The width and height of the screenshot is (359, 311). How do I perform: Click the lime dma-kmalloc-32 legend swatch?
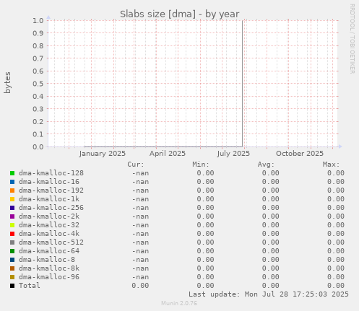click(12, 225)
